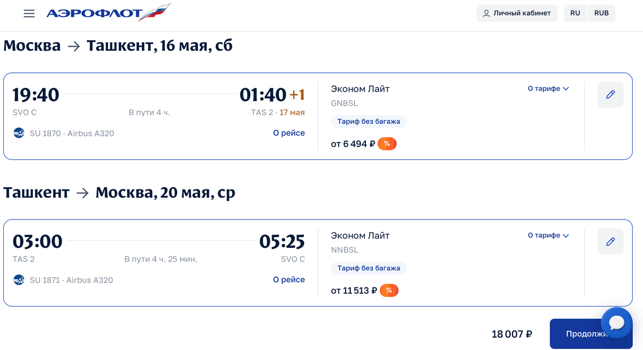Open RUB currency selector
The width and height of the screenshot is (643, 350).
[x=602, y=13]
